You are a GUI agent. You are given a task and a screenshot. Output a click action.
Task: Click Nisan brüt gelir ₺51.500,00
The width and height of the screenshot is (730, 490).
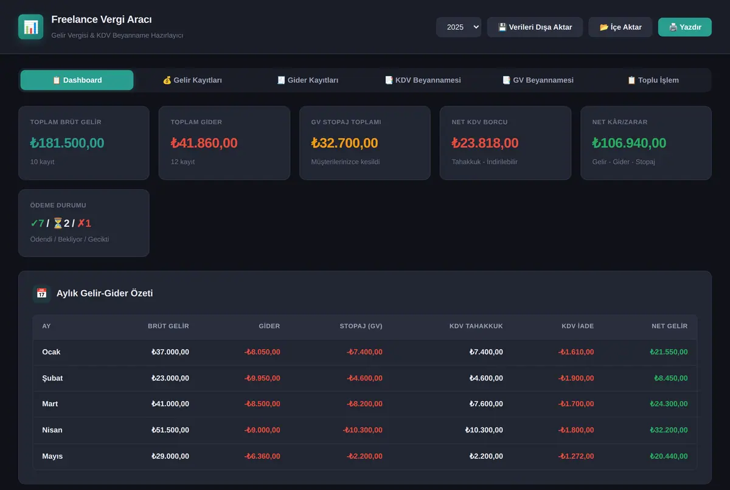170,430
